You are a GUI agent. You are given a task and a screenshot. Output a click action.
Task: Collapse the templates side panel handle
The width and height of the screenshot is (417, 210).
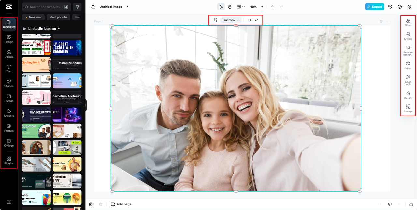point(86,105)
